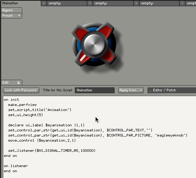This screenshot has height=178, width=196.
Task: Toggle the Bypass button
Action: pyautogui.click(x=11, y=10)
